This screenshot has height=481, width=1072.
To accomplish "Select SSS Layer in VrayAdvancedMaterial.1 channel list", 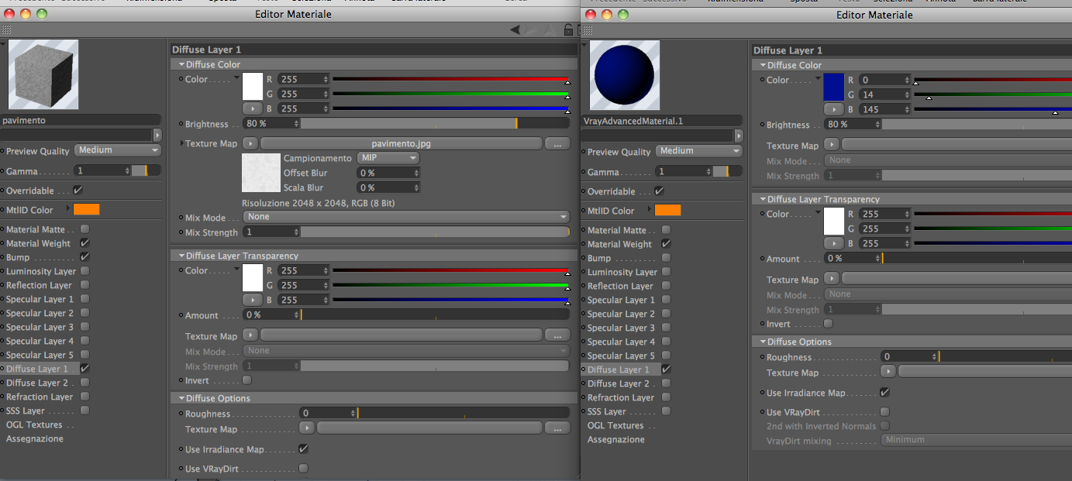I will (x=607, y=411).
